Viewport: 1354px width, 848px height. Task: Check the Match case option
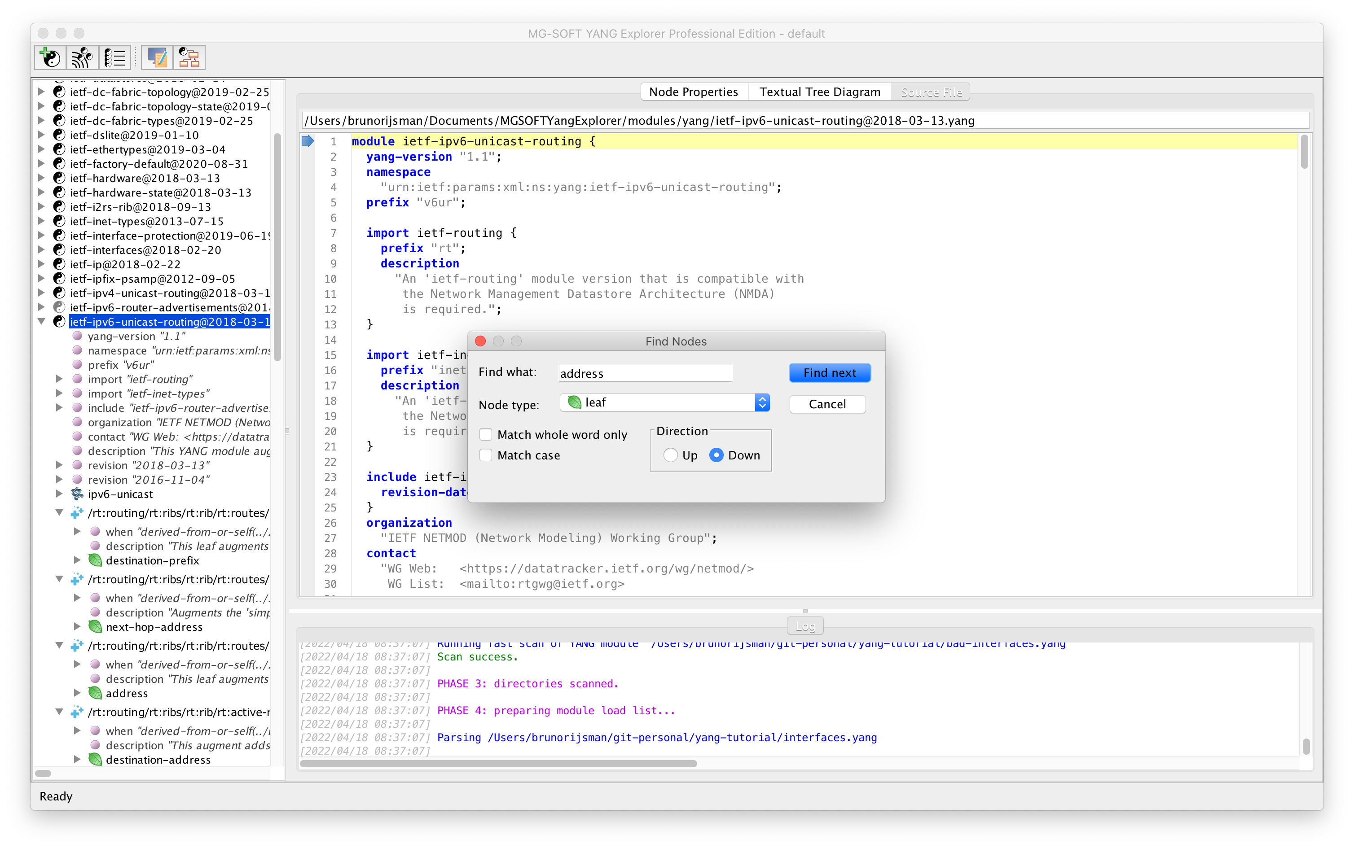(x=485, y=455)
